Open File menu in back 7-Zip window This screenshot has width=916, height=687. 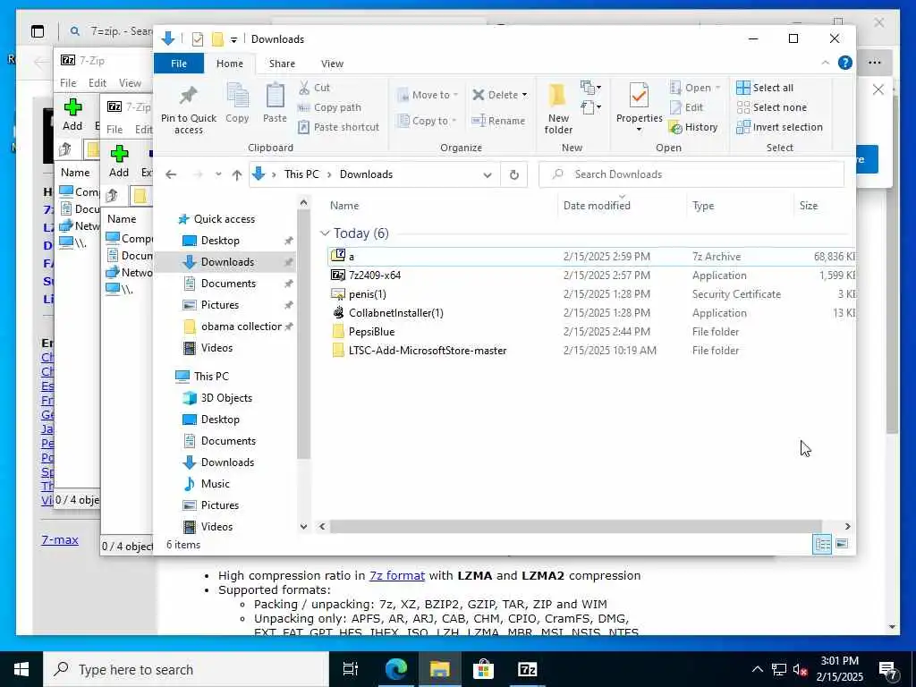point(68,83)
